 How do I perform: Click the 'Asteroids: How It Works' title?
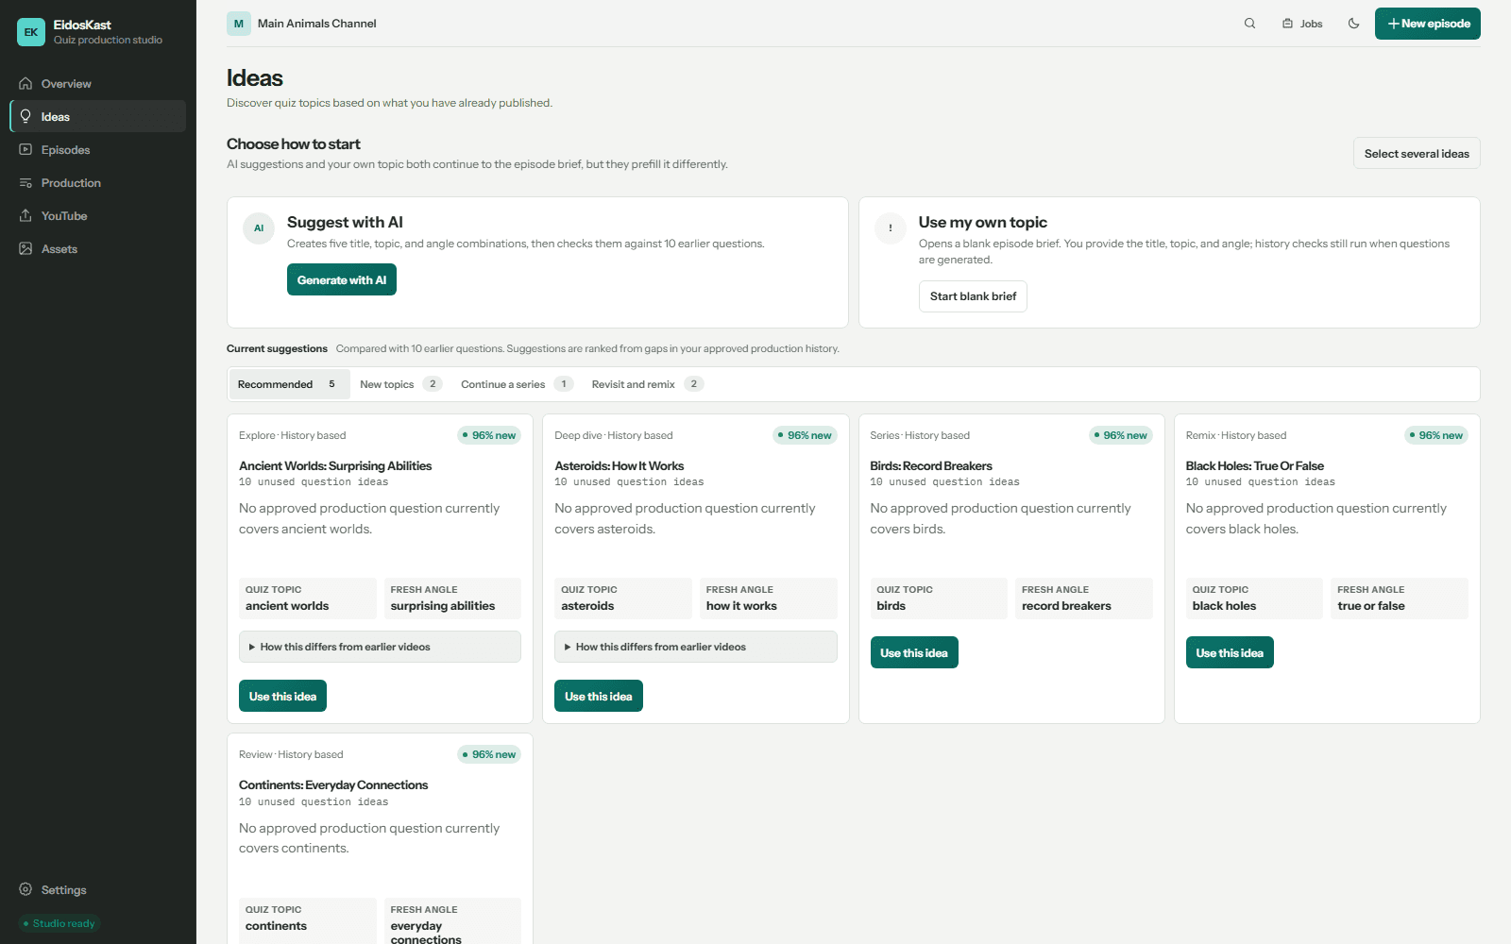[620, 466]
